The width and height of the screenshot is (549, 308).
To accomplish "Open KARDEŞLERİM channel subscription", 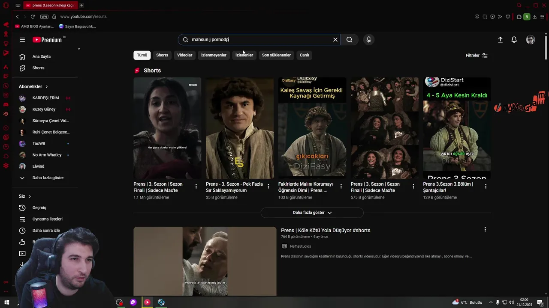I will tap(45, 98).
